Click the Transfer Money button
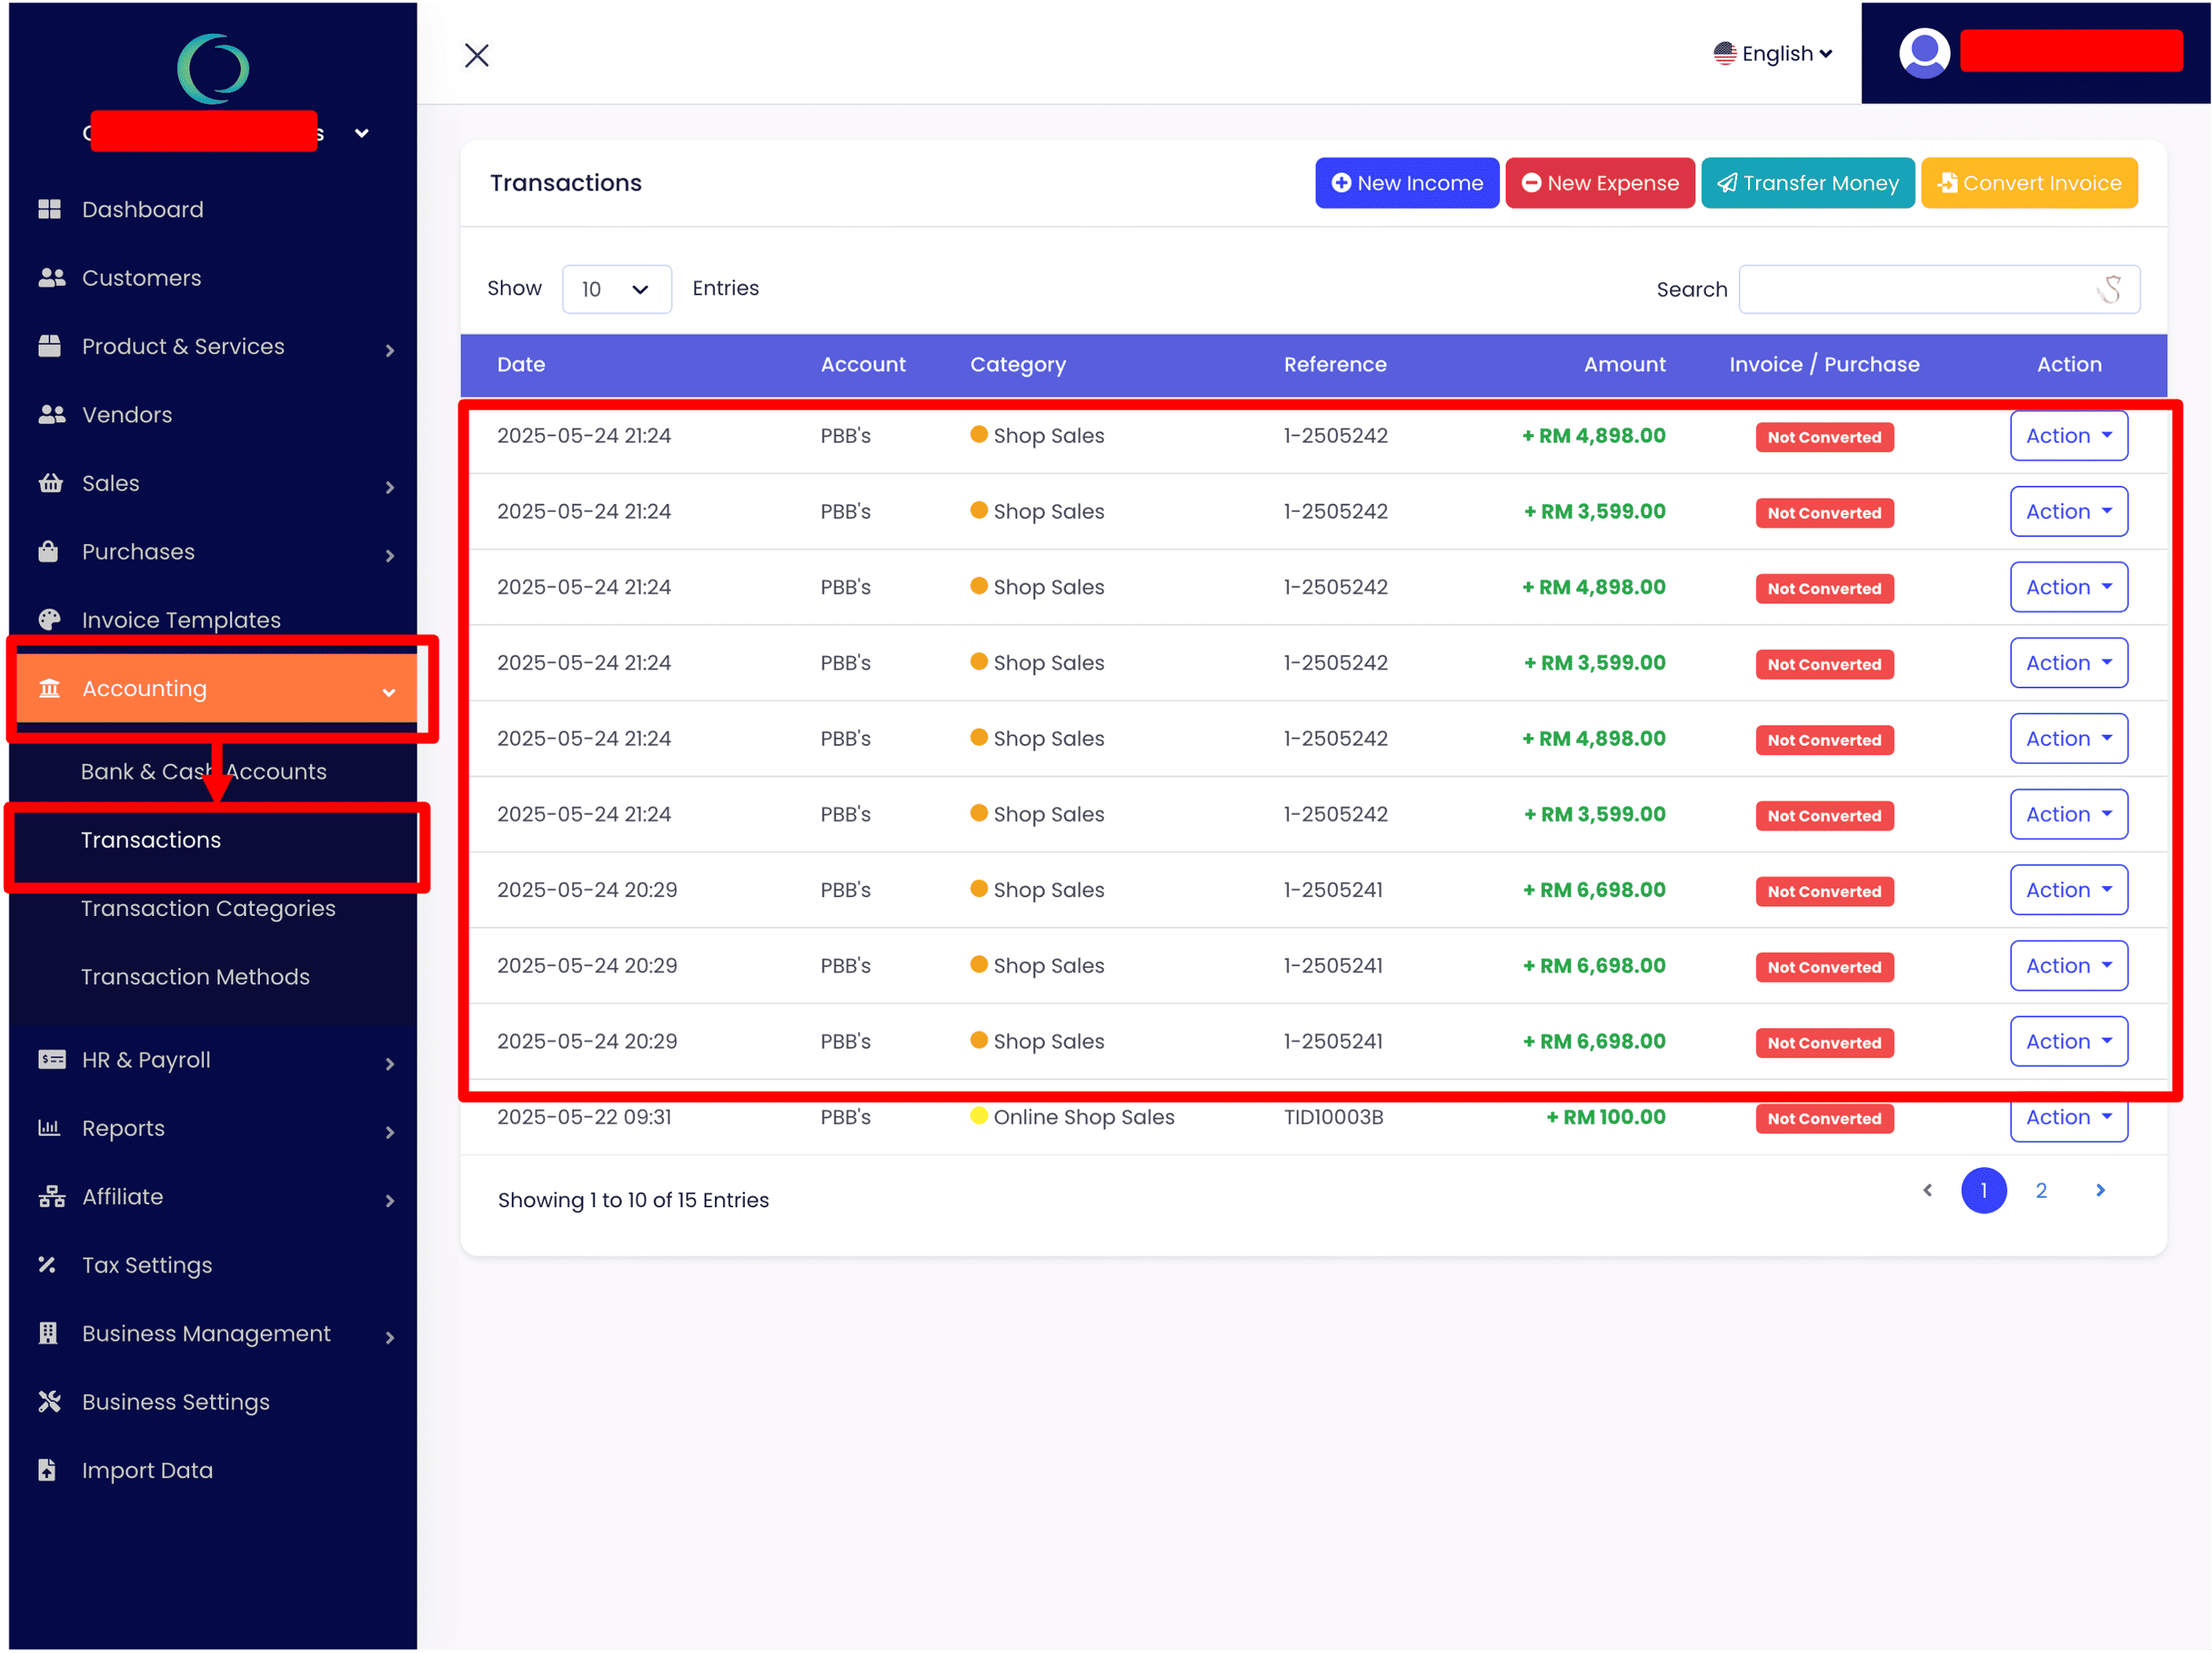This screenshot has width=2212, height=1653. 1807,183
